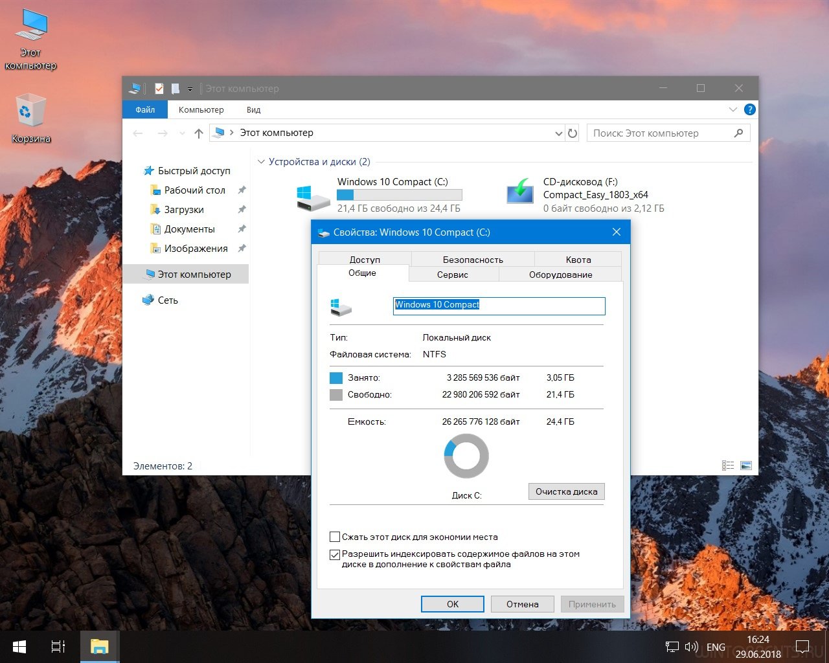Switch to large icons view in the status bar
The image size is (829, 663).
pyautogui.click(x=745, y=466)
